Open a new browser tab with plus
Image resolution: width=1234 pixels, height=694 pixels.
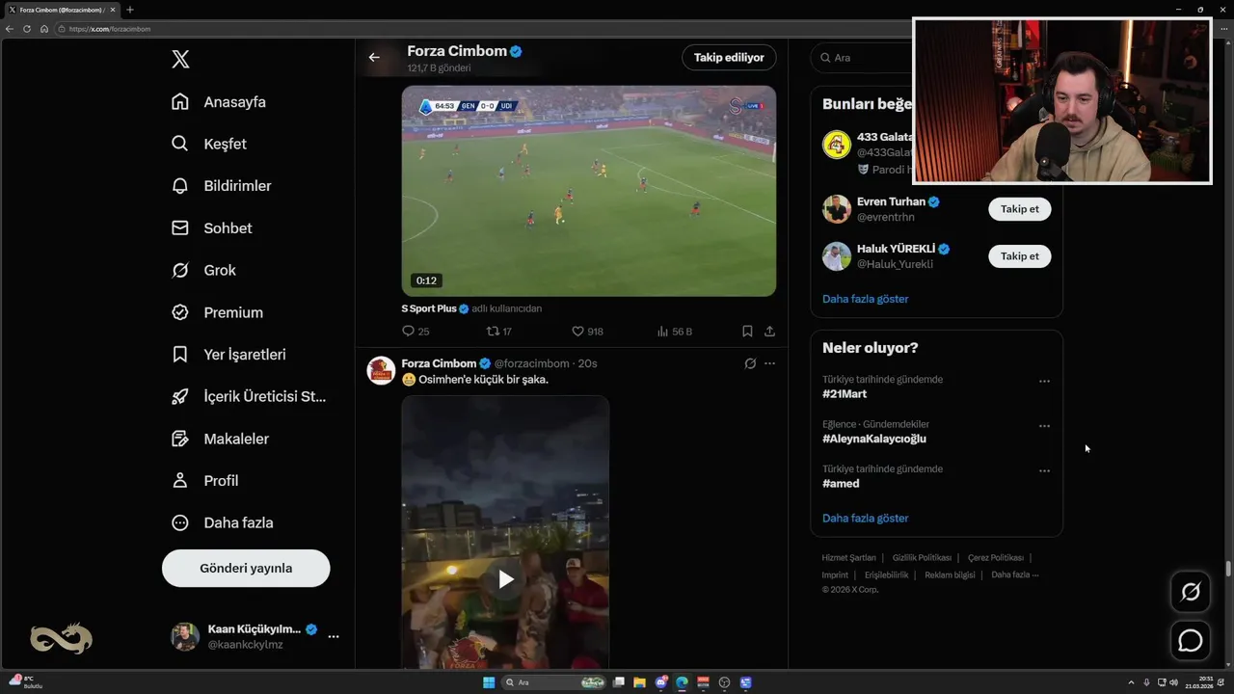point(130,10)
